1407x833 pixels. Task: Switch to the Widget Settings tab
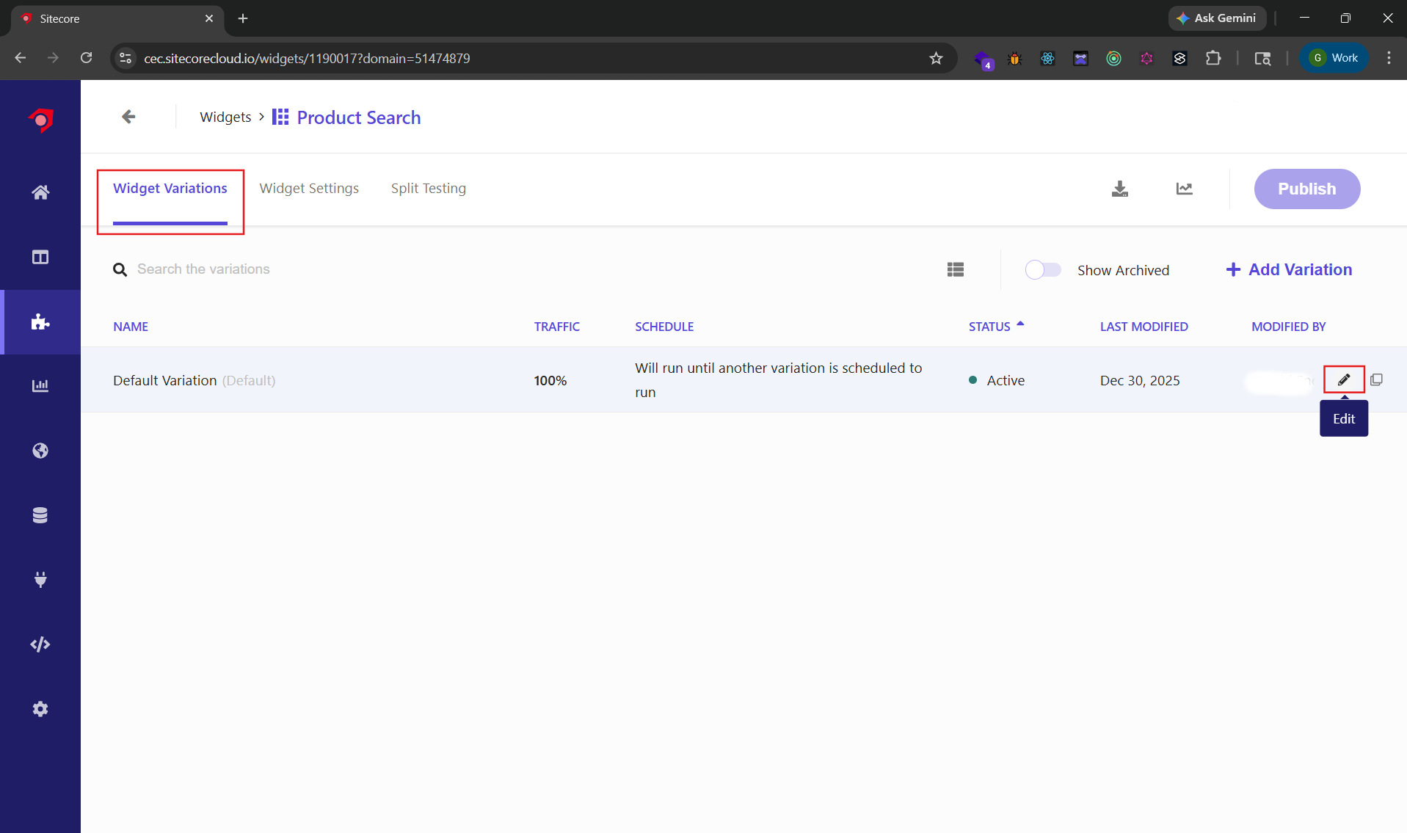click(309, 189)
